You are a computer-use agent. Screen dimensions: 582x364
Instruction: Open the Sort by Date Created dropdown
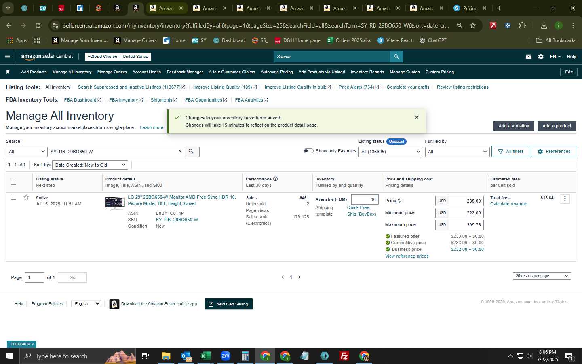point(90,165)
